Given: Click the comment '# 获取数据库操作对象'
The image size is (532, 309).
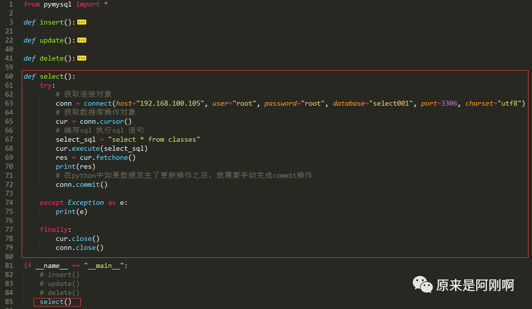Looking at the screenshot, I should [x=96, y=112].
